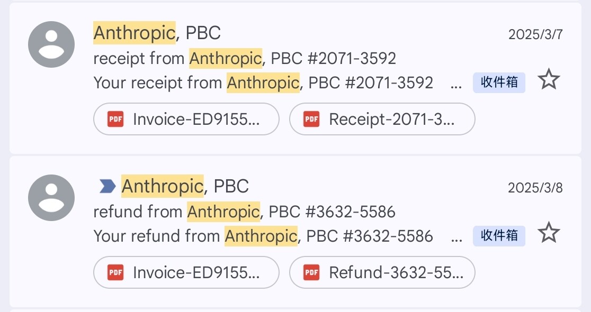Viewport: 591px width, 312px height.
Task: Click the PDF icon on the first email's invoice chip
Action: point(115,120)
